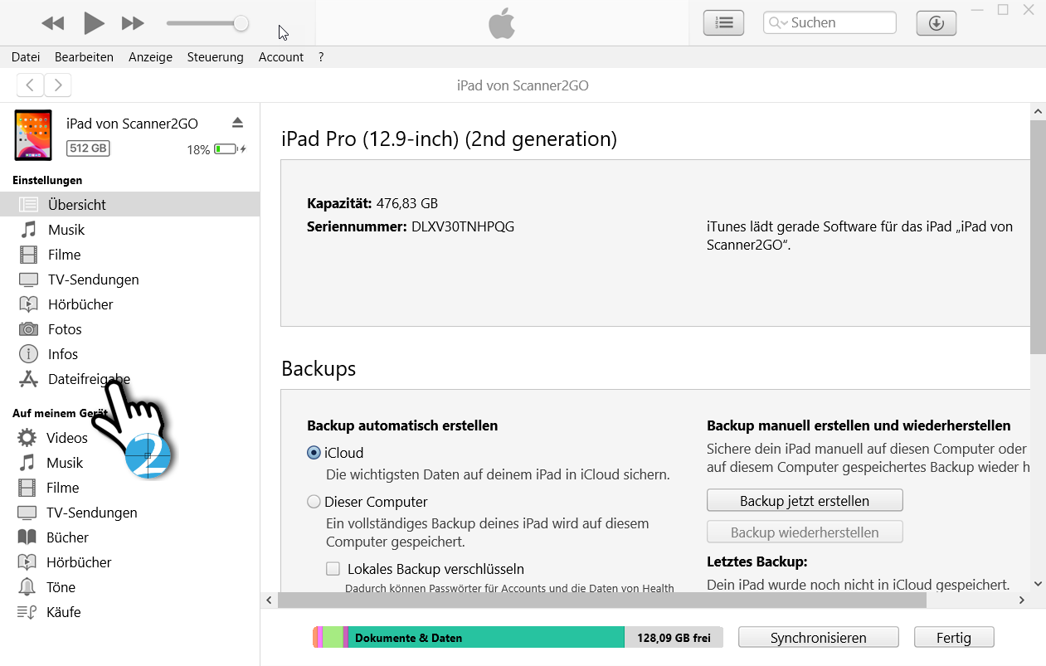The width and height of the screenshot is (1046, 666).
Task: Adjust the volume slider knob
Action: [x=241, y=23]
